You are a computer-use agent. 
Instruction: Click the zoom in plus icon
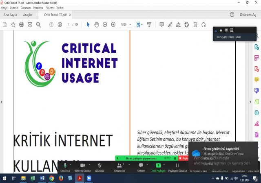point(113,24)
